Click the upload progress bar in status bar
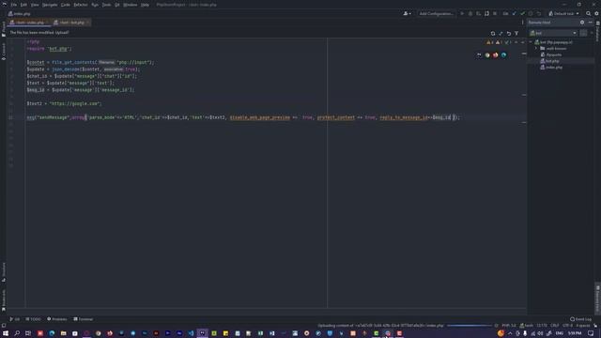 (470, 326)
